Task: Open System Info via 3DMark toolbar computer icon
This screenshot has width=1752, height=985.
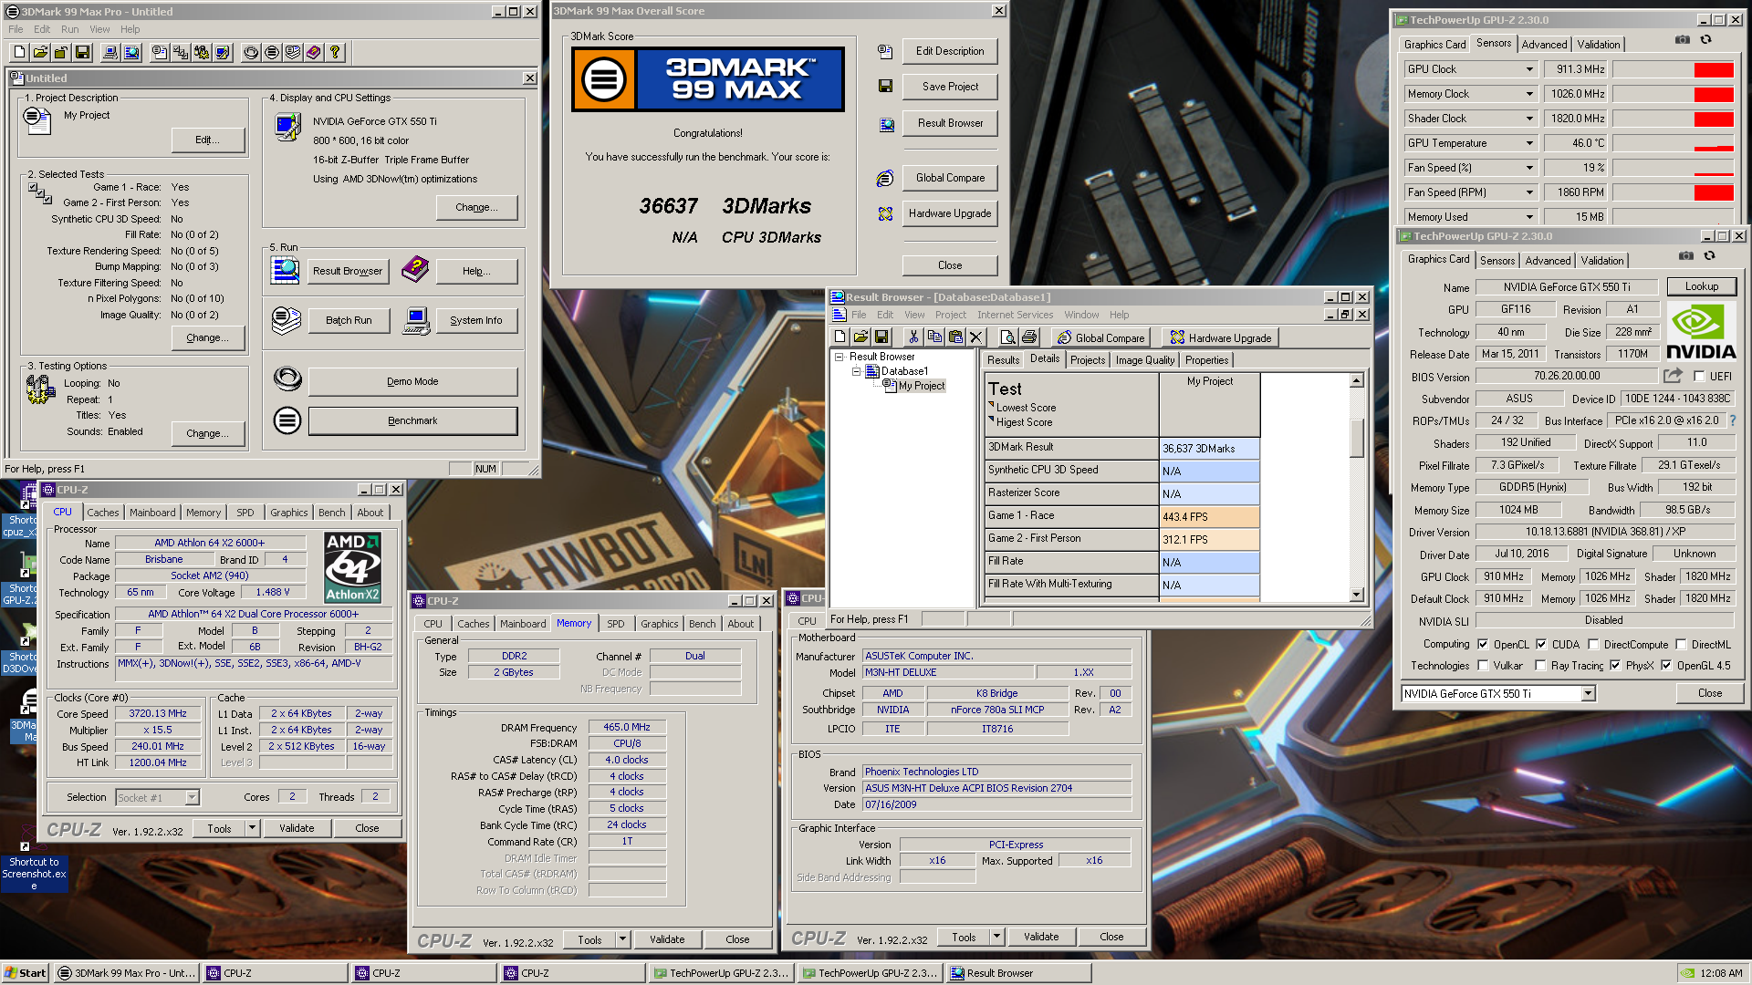Action: pyautogui.click(x=110, y=53)
